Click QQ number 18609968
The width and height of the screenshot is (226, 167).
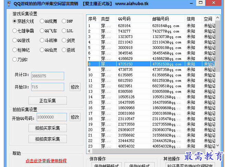tap(126, 108)
